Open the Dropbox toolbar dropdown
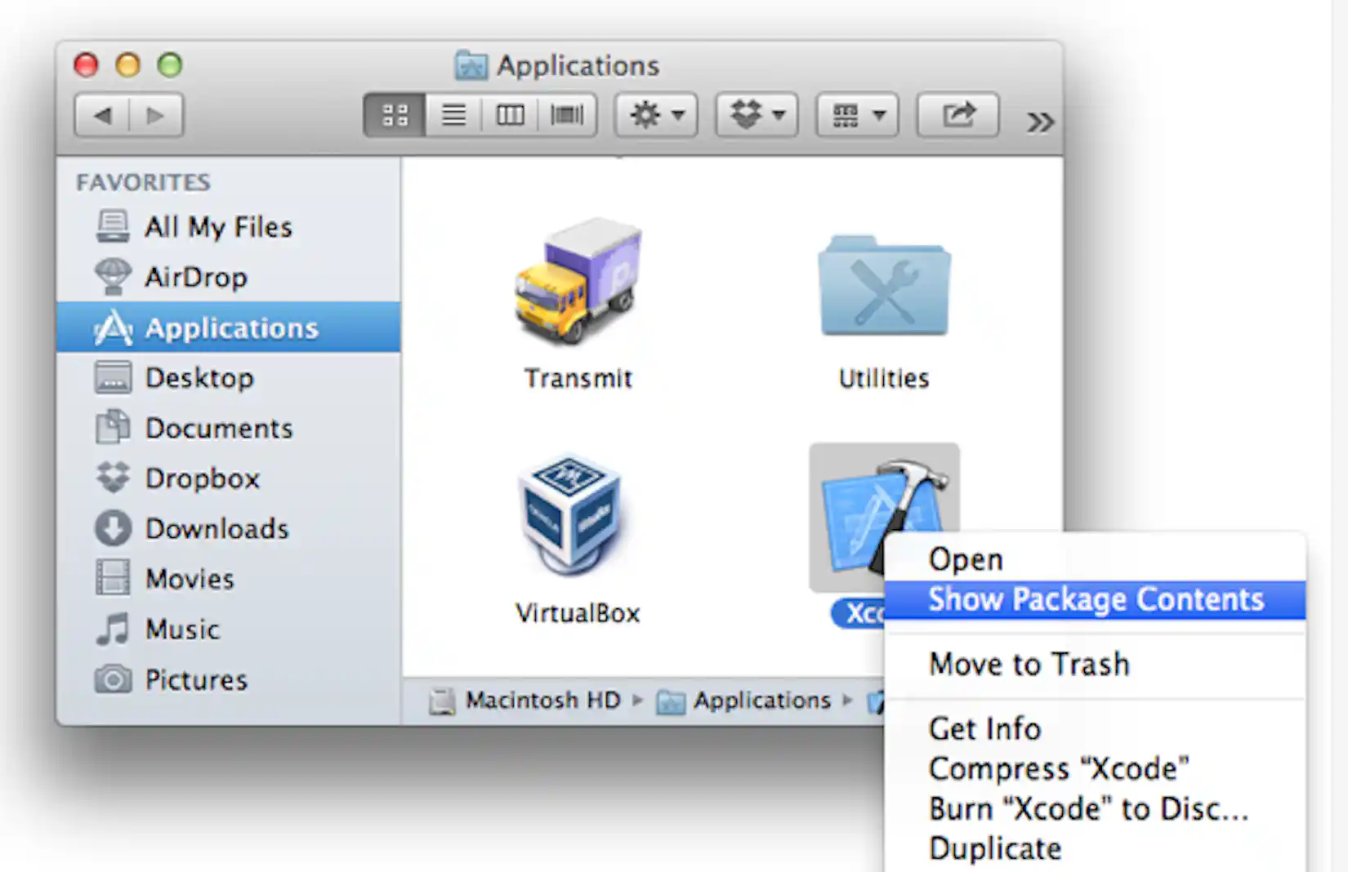This screenshot has height=872, width=1348. (x=757, y=115)
